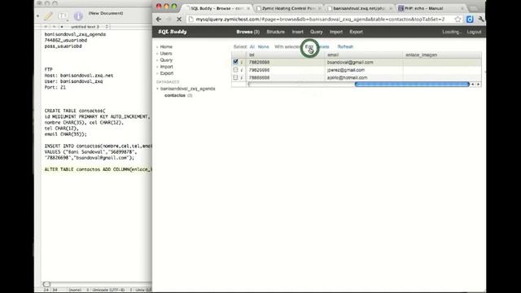Click edit pencil icon in bsandoval row
521x293 pixels.
242,62
